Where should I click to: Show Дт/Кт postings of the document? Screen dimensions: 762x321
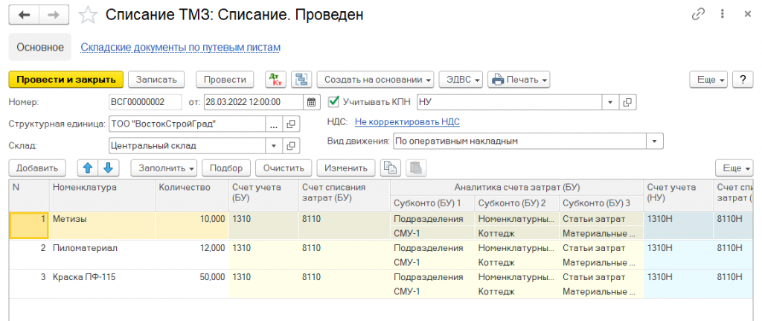pyautogui.click(x=275, y=80)
